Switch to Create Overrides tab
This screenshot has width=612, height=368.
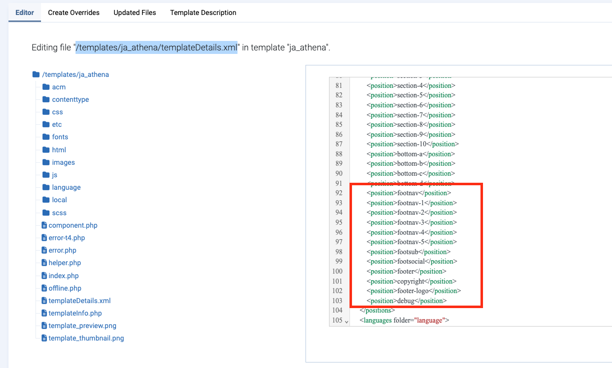73,12
